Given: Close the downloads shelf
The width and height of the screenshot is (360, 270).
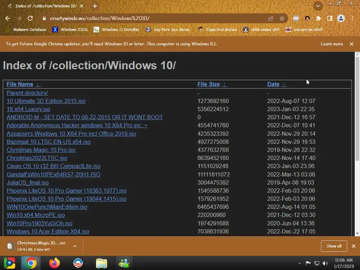Looking at the screenshot, I should click(354, 246).
